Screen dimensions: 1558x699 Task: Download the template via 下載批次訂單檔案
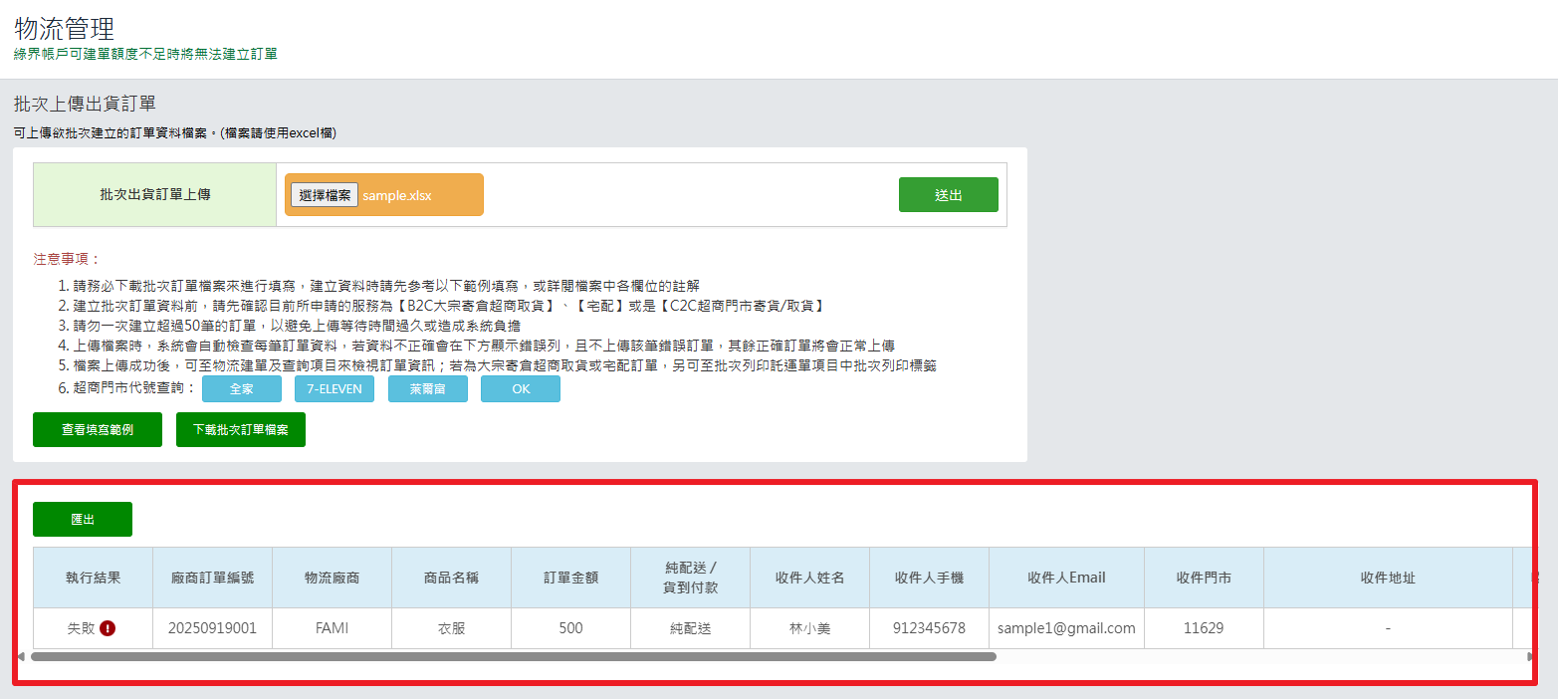tap(241, 430)
